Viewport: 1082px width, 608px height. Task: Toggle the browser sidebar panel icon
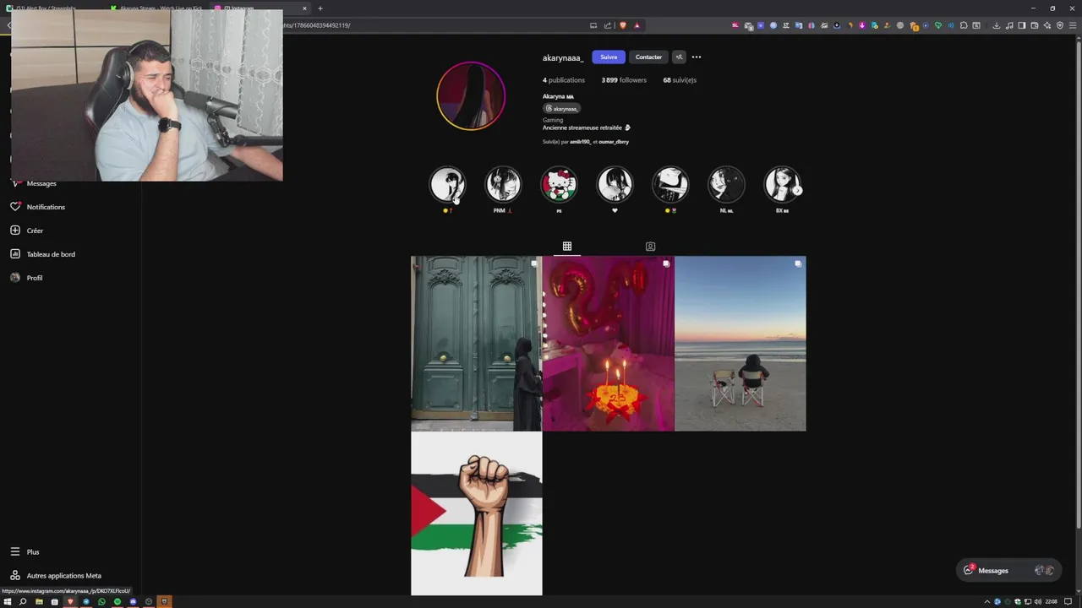pos(1021,25)
